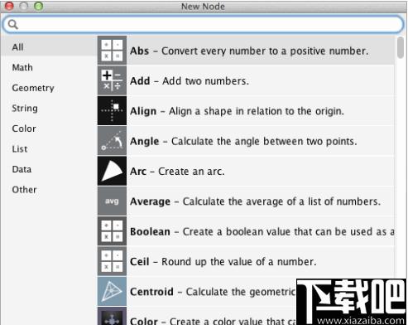Open the Geometry category
The image size is (408, 325).
click(x=33, y=88)
